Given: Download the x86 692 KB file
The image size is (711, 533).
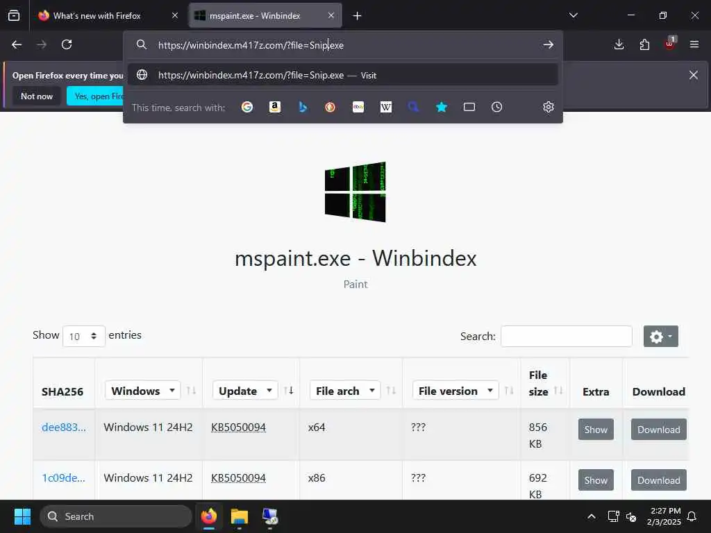Looking at the screenshot, I should click(659, 480).
